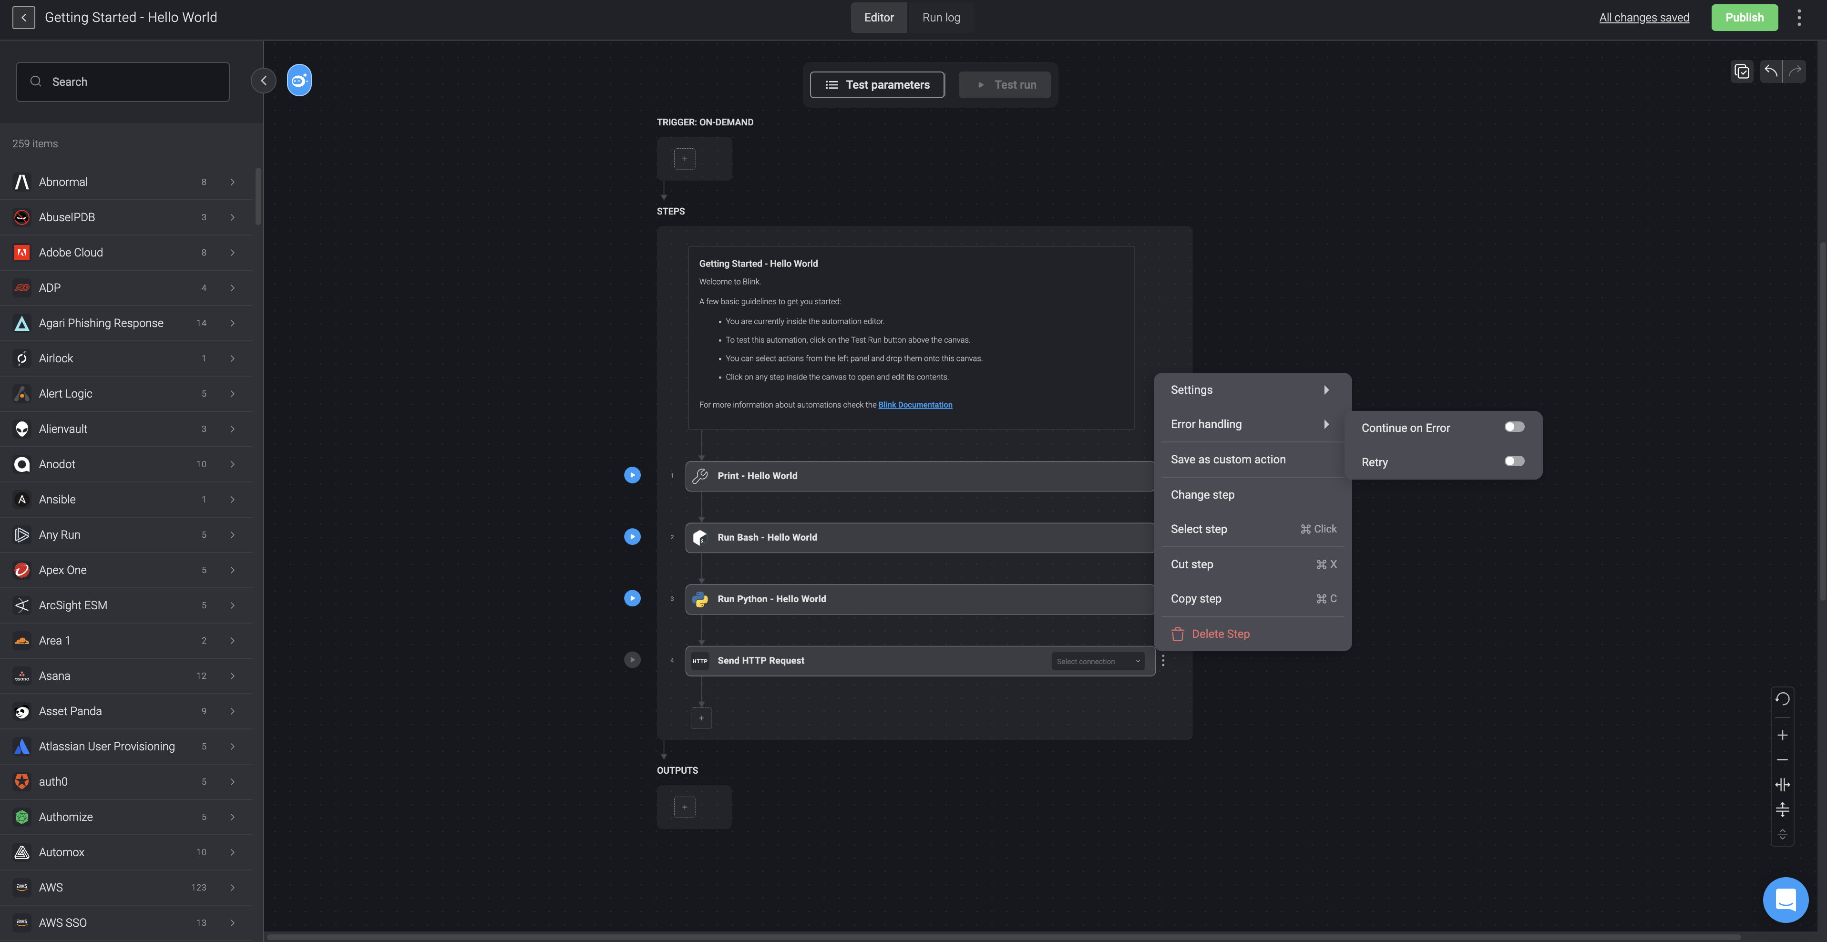Click the validate checklist icon

[1741, 71]
